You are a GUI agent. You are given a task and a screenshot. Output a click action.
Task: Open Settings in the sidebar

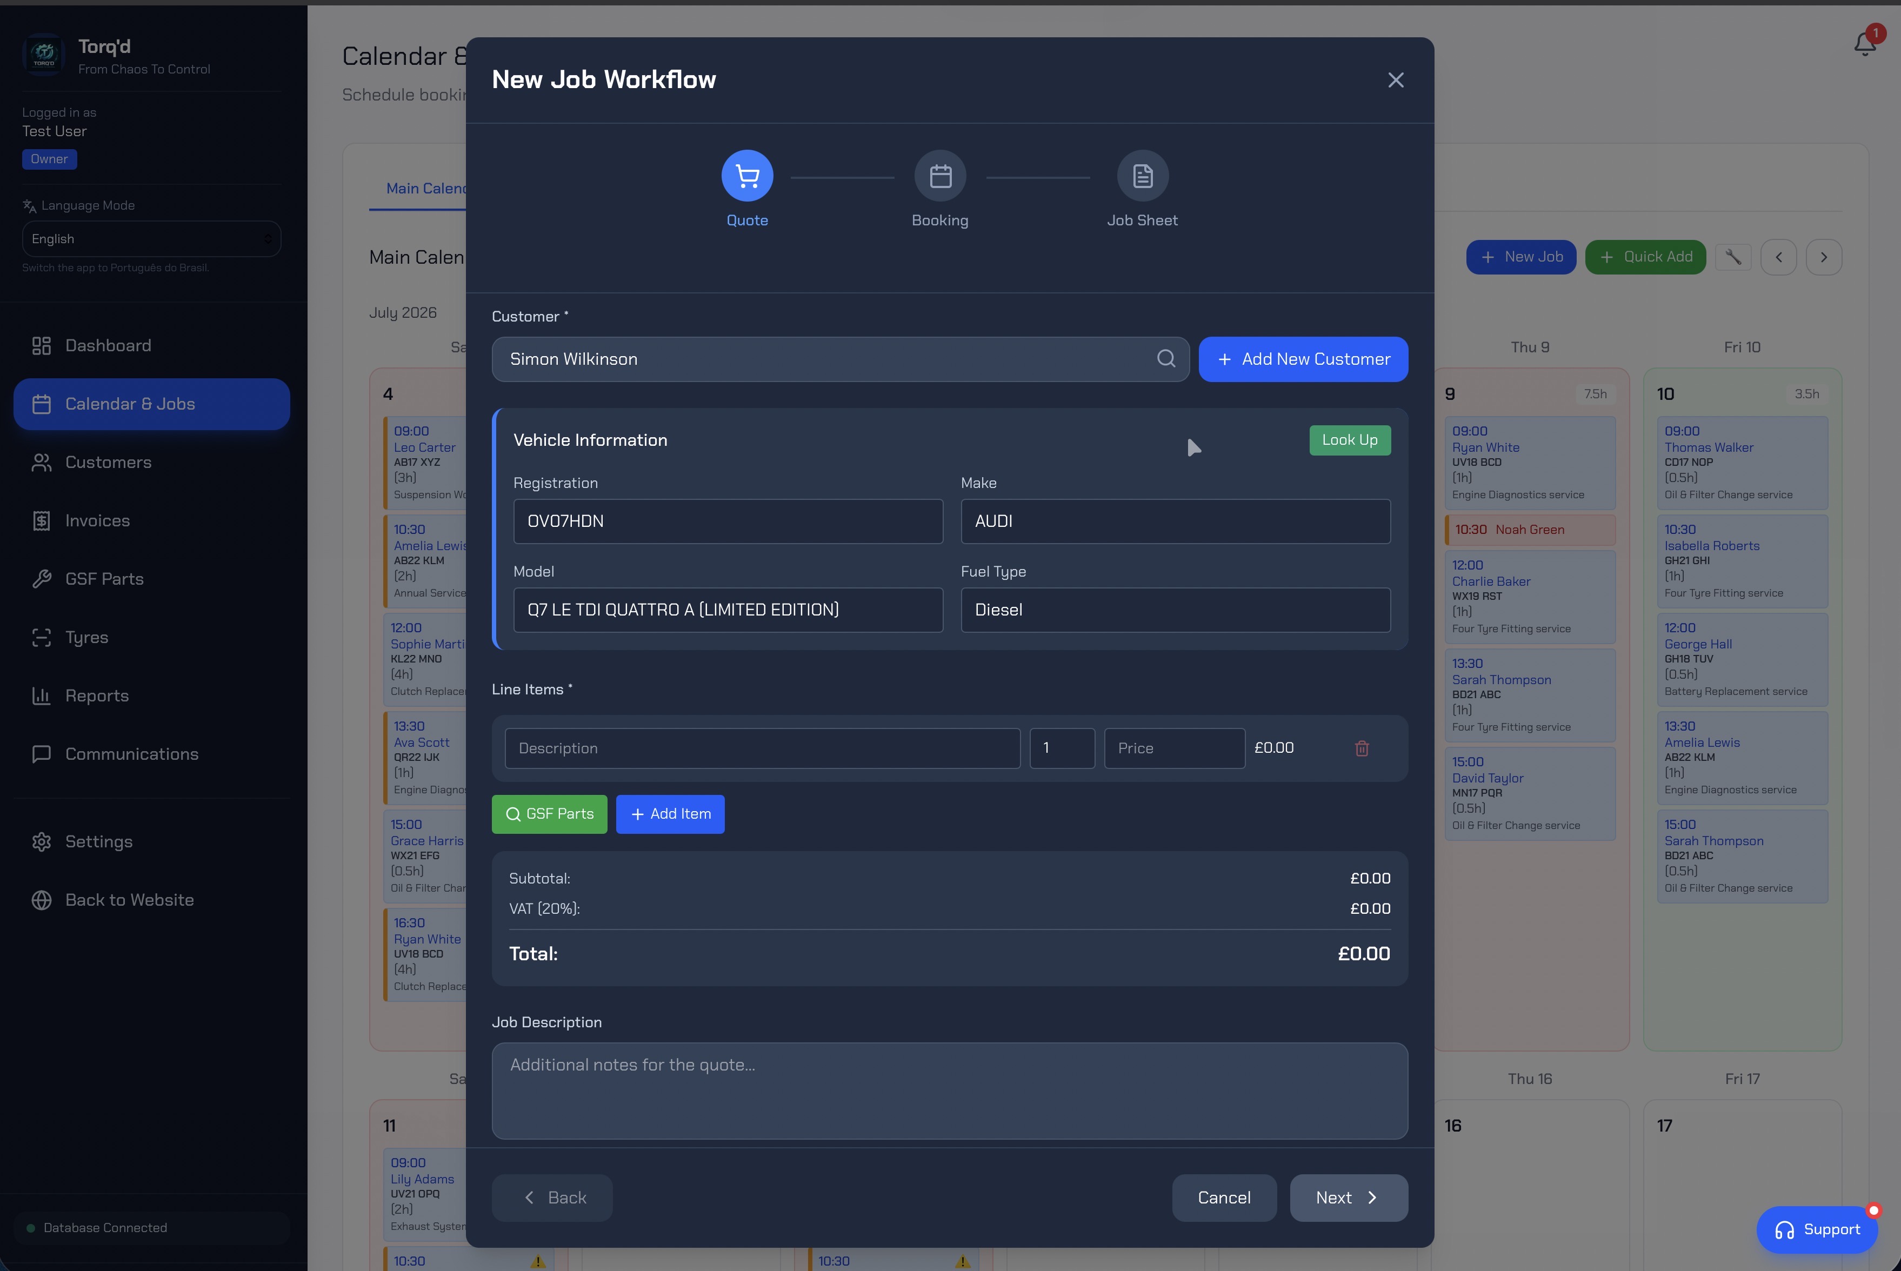(151, 842)
